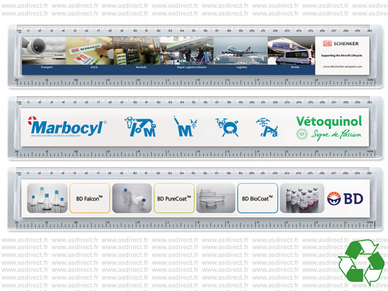Viewport: 388px width, 291px height.
Task: Click the 'Transport' caption on blue band
Action: tap(47, 67)
